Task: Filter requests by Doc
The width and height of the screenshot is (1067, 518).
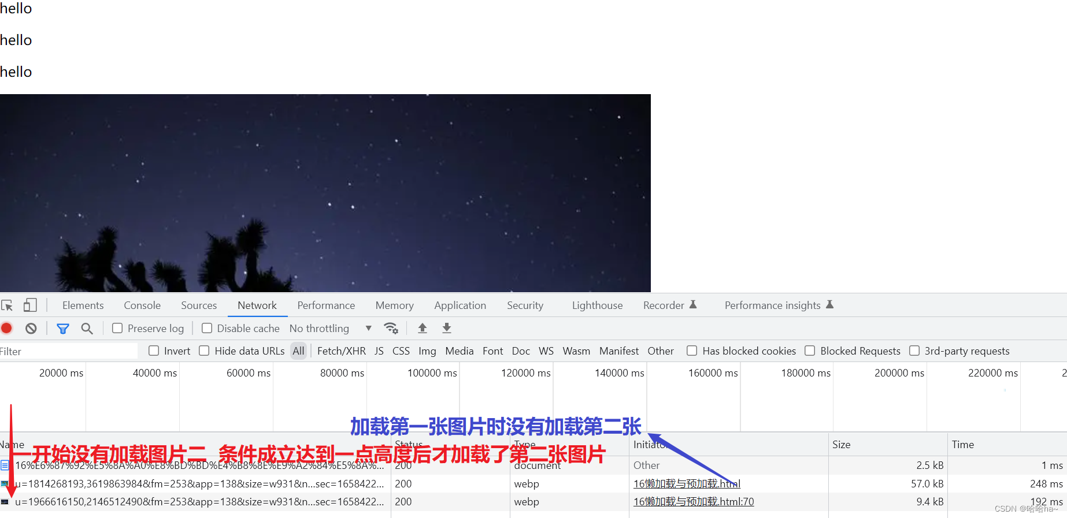Action: tap(521, 351)
